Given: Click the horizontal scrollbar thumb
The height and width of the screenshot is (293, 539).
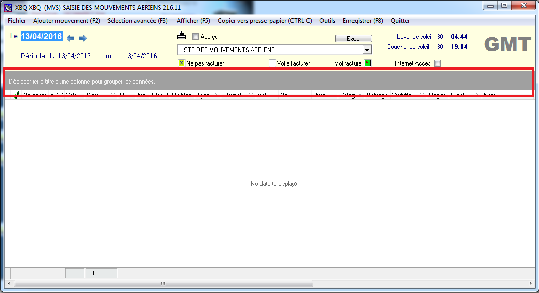Looking at the screenshot, I should 163,283.
